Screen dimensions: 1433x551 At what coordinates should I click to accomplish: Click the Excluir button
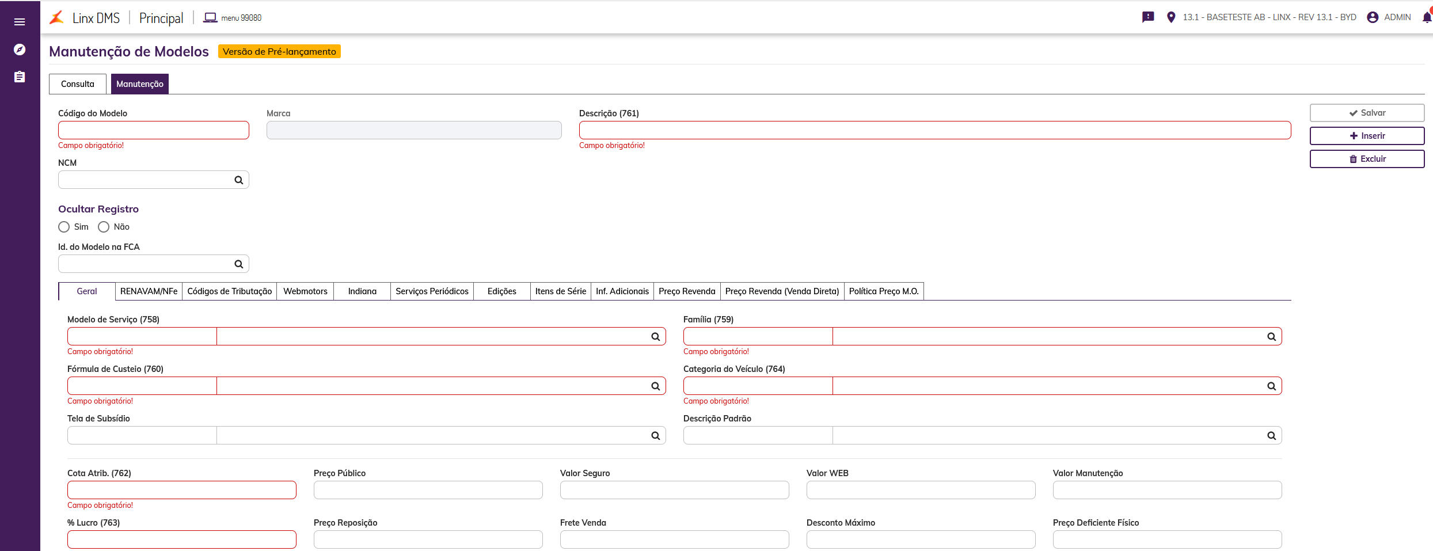1367,159
